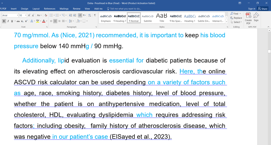Increase paragraph indent
This screenshot has height=145, width=271.
pyautogui.click(x=74, y=15)
